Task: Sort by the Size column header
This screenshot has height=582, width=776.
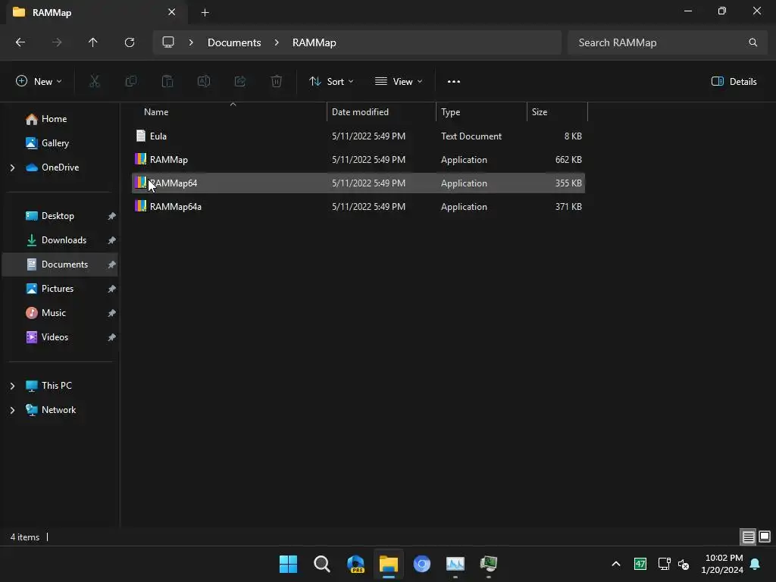Action: point(557,112)
